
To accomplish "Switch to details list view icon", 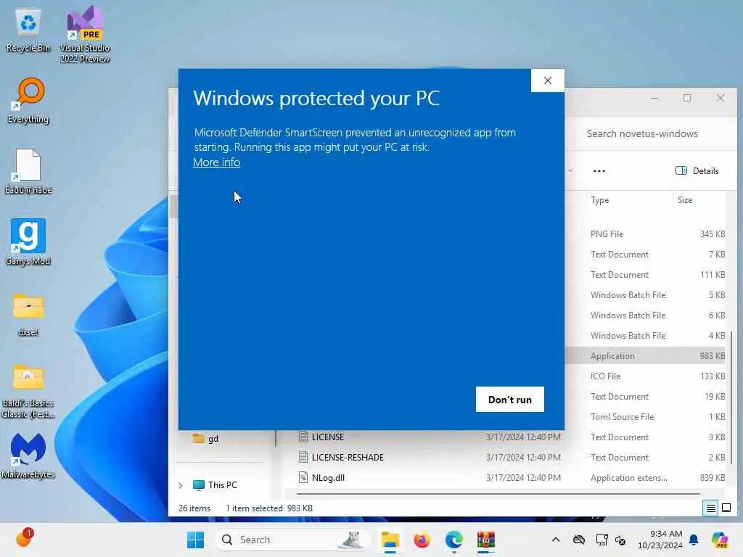I will click(711, 508).
